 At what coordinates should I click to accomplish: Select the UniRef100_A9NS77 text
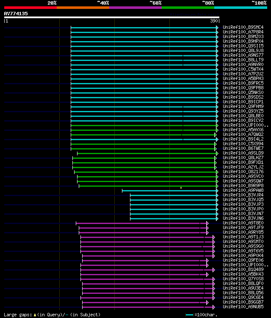tap(243, 55)
